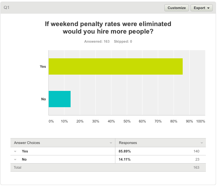217x187 pixels.
Task: Click the Skipped: 0 text
Action: [x=123, y=41]
